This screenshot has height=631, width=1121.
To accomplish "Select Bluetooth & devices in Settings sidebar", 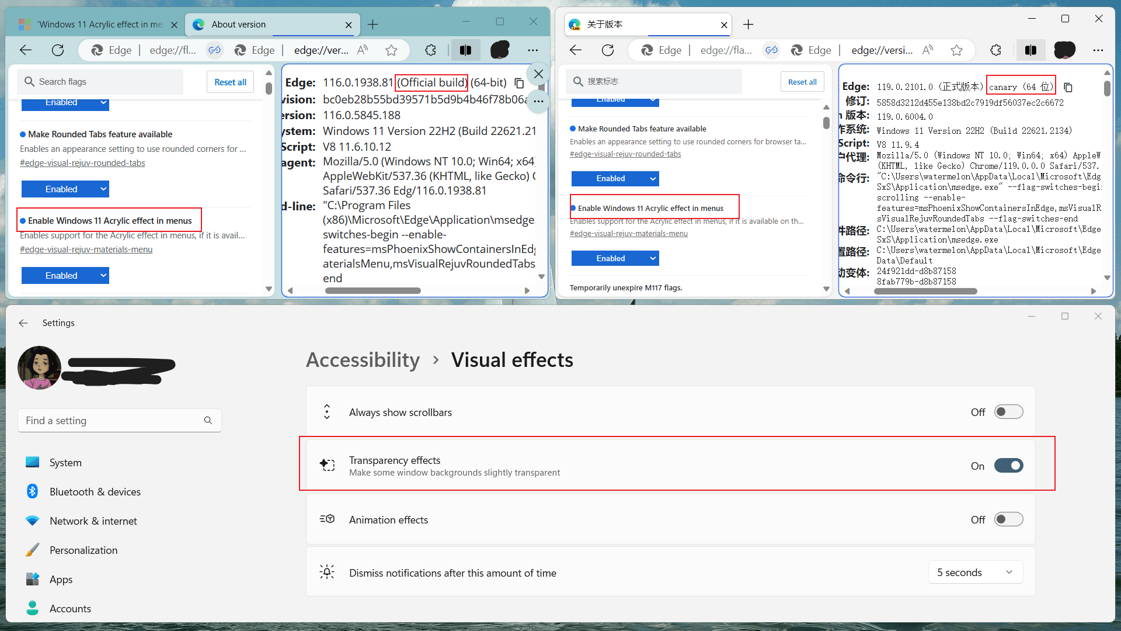I will [95, 491].
